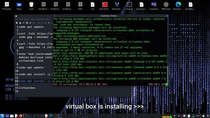Open notifications bell in panel
Image resolution: width=210 pixels, height=118 pixels.
(x=189, y=116)
